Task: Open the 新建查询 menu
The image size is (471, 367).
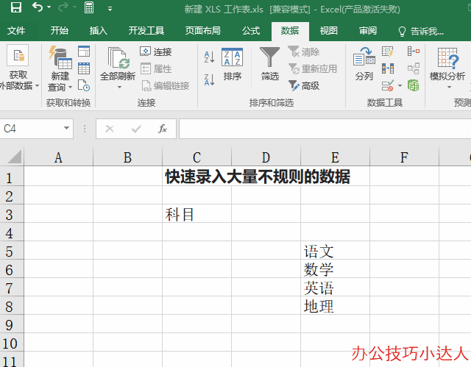Action: click(60, 68)
